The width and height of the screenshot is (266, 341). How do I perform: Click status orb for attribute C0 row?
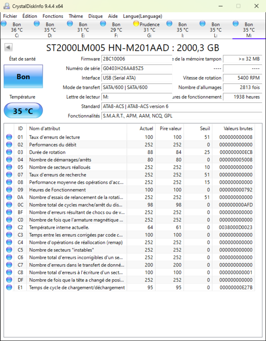click(x=9, y=220)
